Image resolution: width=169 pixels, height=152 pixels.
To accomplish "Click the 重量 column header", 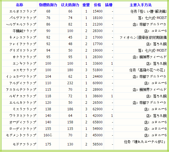I will point(86,5).
